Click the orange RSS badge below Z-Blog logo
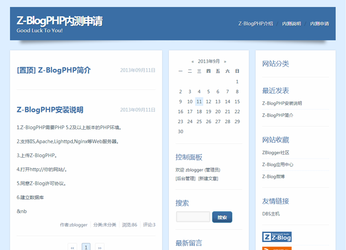The width and height of the screenshot is (346, 250). coord(277,248)
